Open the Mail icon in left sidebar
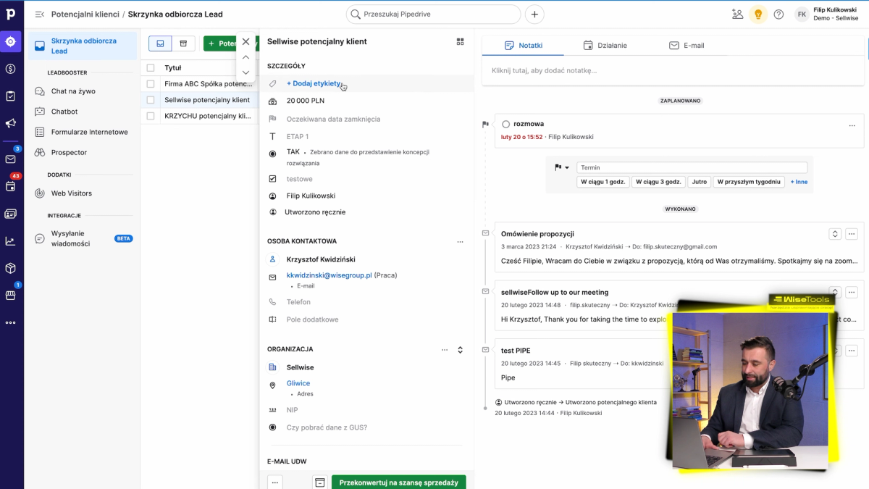Image resolution: width=869 pixels, height=489 pixels. [11, 159]
